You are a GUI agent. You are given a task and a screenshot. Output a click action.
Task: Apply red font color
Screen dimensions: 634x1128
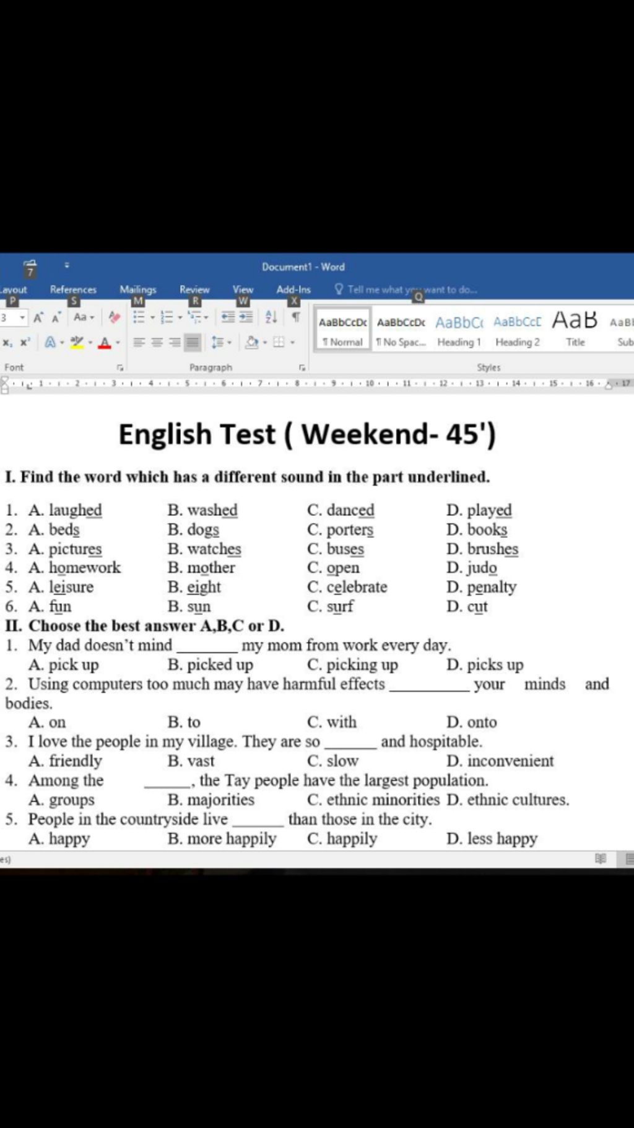coord(105,342)
